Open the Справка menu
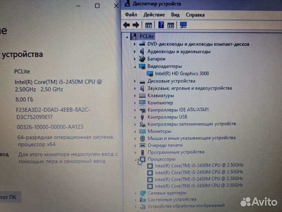 pos(195,15)
